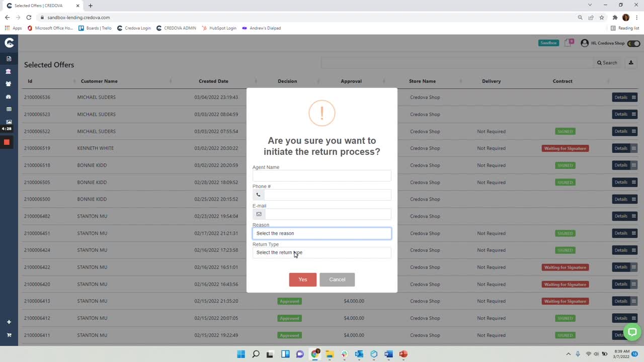Open new browser tab with plus
Screen dimensions: 644x362
click(91, 6)
